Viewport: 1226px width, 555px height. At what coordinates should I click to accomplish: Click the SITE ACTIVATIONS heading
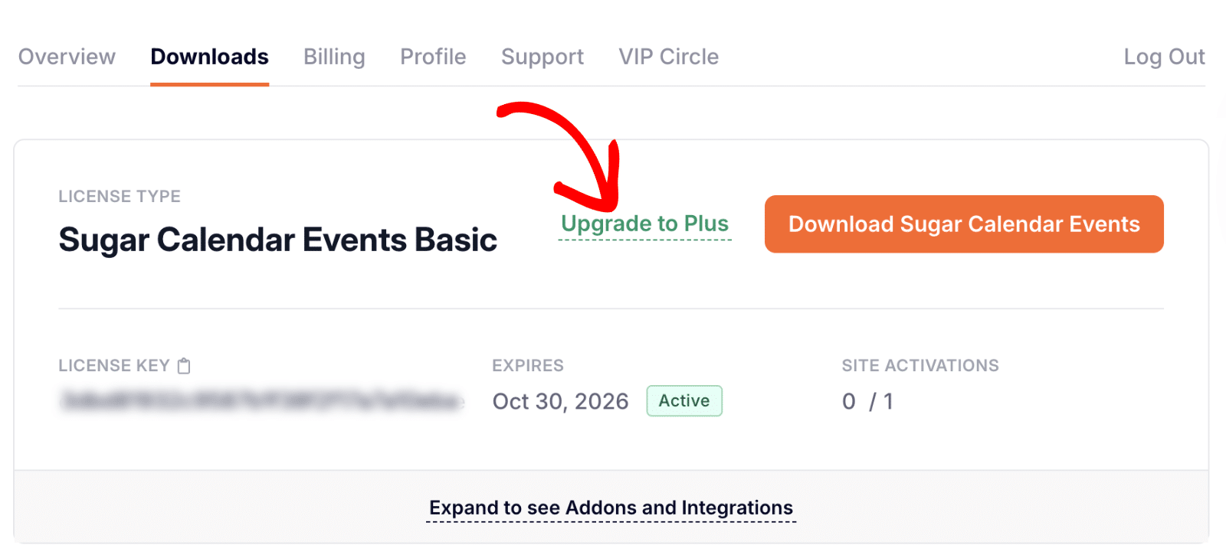[919, 366]
